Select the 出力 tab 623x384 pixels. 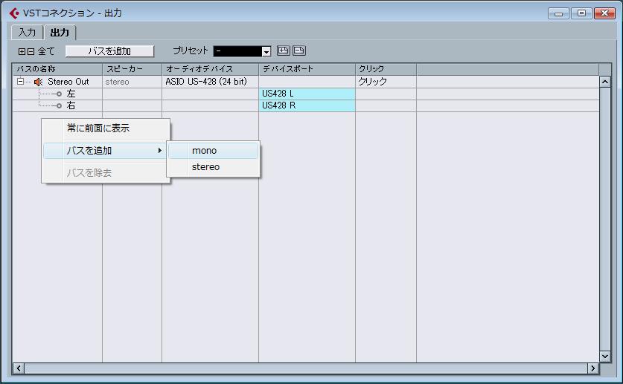tap(60, 33)
